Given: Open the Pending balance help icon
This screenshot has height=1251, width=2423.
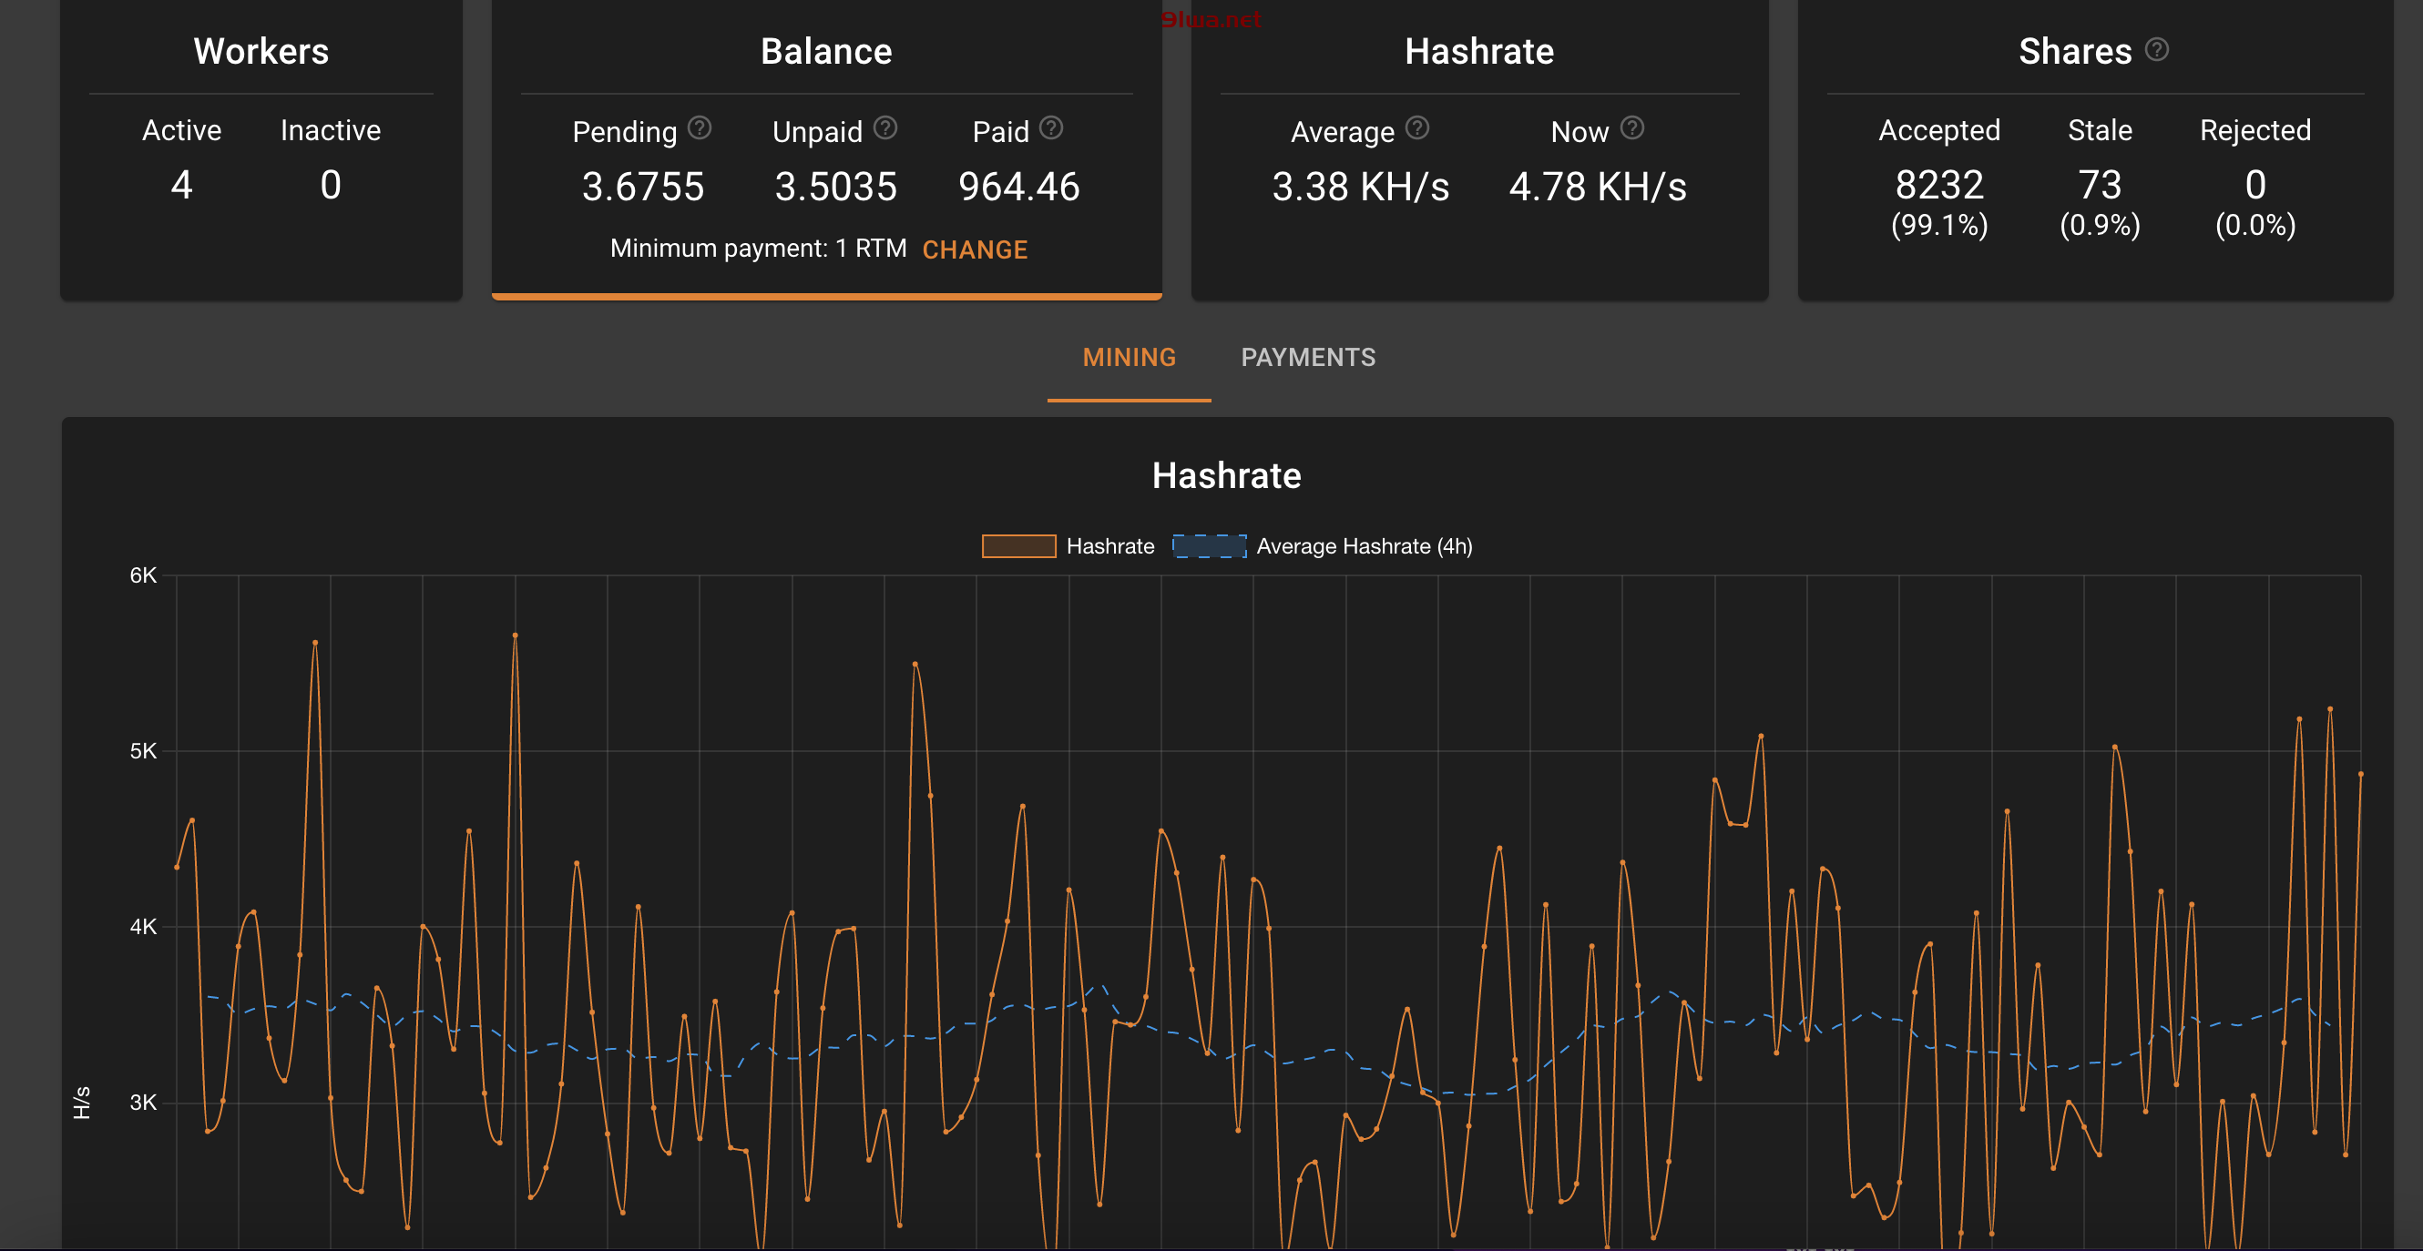Looking at the screenshot, I should [699, 127].
